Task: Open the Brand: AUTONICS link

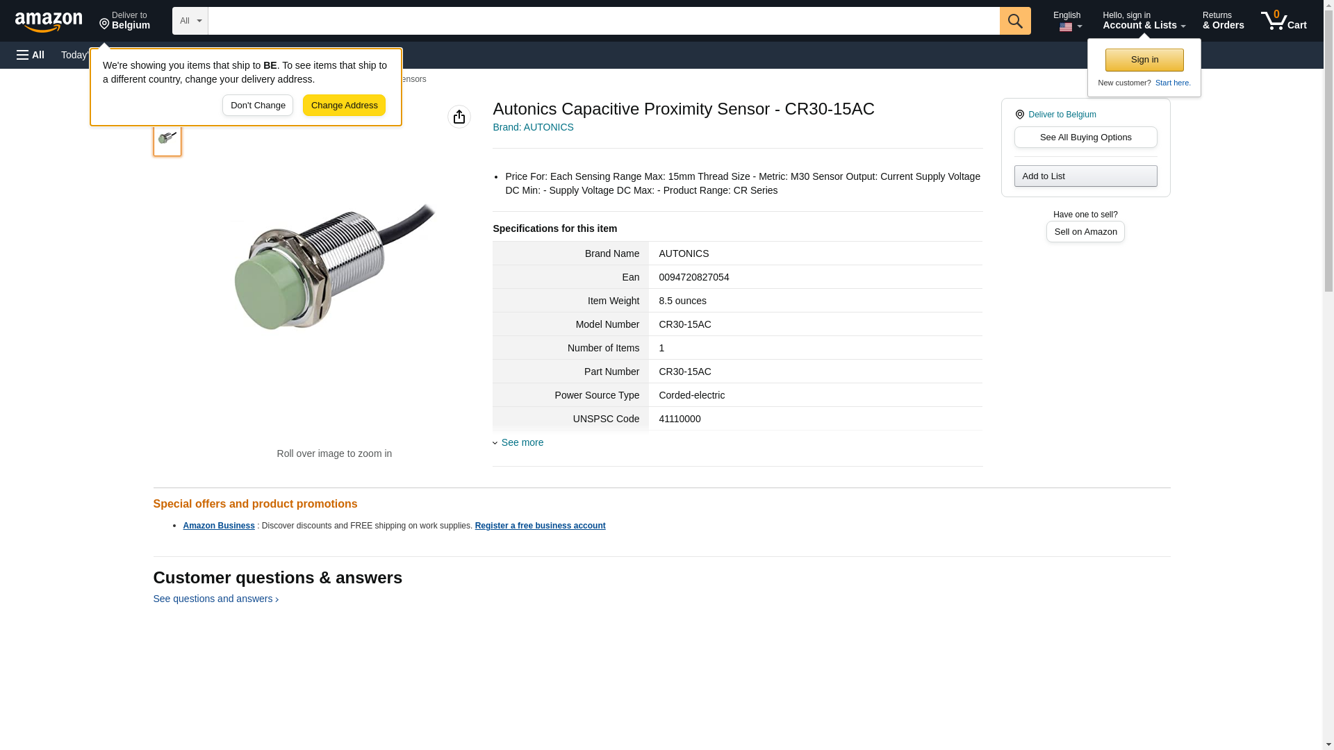Action: 533,127
